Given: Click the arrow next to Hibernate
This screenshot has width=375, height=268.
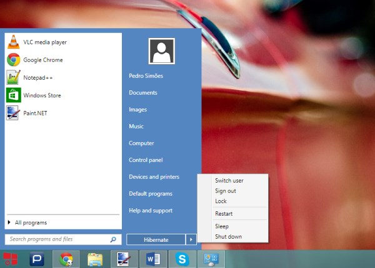Looking at the screenshot, I should pos(192,239).
